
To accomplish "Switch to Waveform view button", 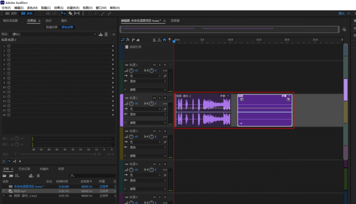I will click(11, 13).
